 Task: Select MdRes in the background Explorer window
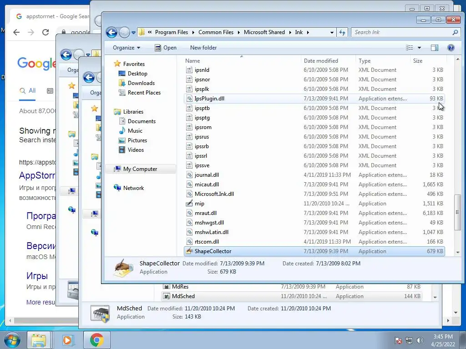pos(180,287)
